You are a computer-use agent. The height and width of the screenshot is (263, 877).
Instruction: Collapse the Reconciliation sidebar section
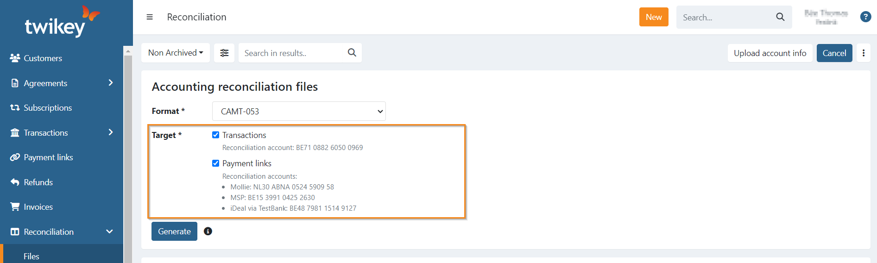tap(110, 232)
